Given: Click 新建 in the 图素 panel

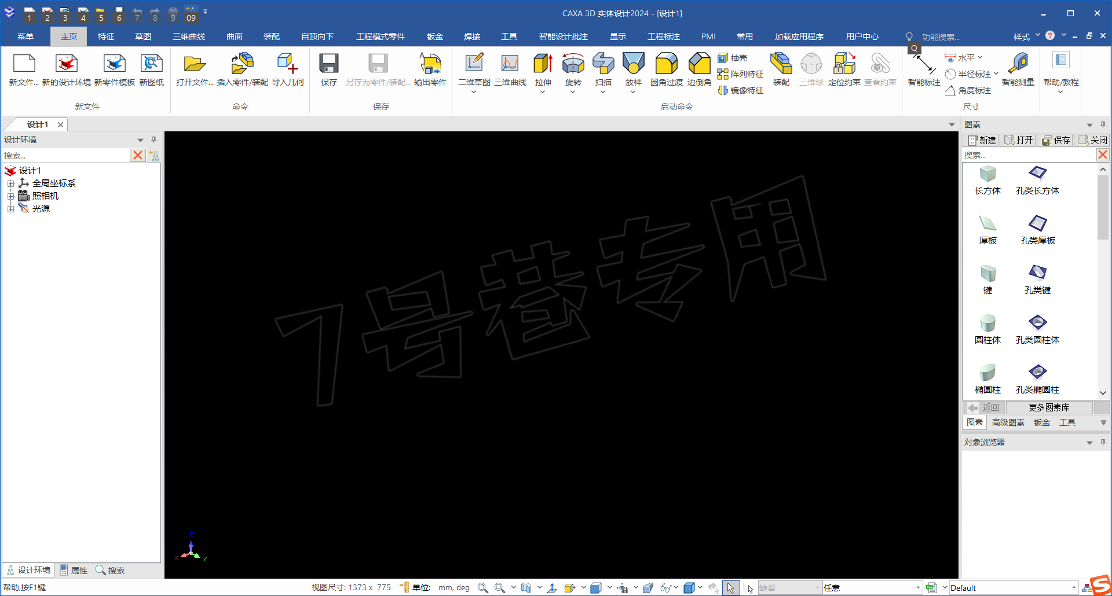Looking at the screenshot, I should 982,140.
